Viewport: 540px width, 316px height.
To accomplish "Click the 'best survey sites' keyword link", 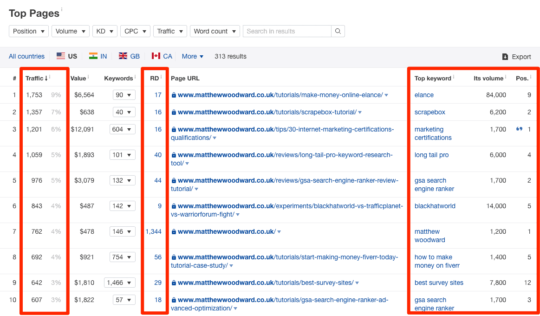I will click(439, 283).
